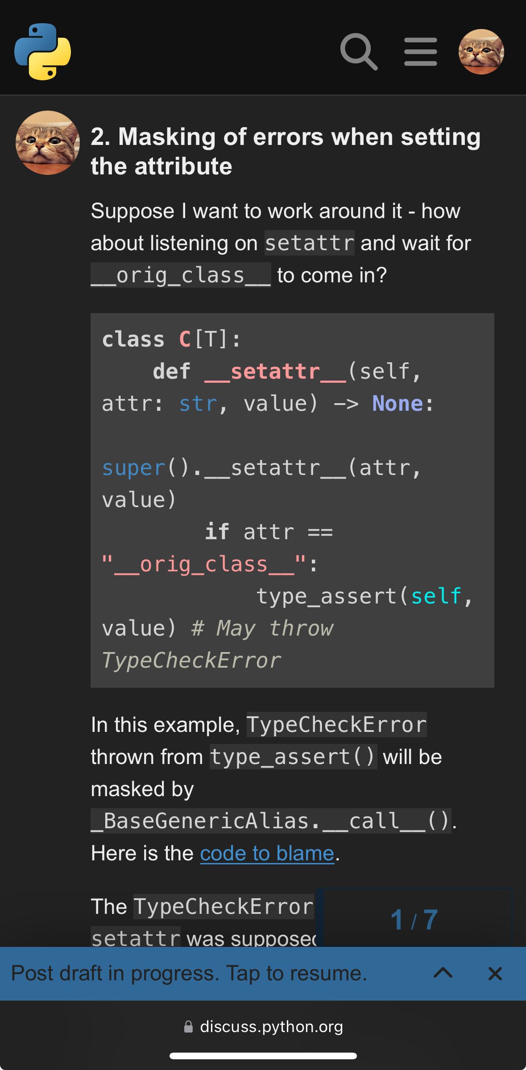Open the search magnifier icon

coord(359,52)
